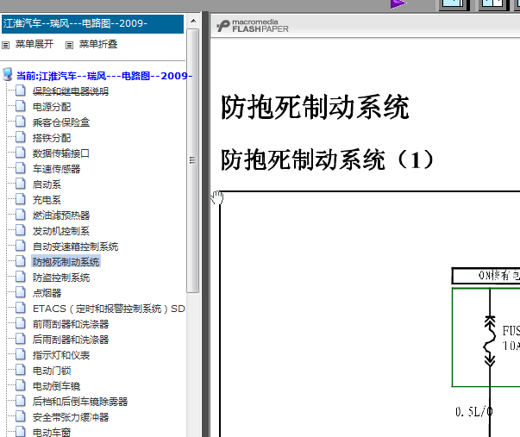
Task: Click the page icon beside 车速传感器
Action: coord(21,168)
